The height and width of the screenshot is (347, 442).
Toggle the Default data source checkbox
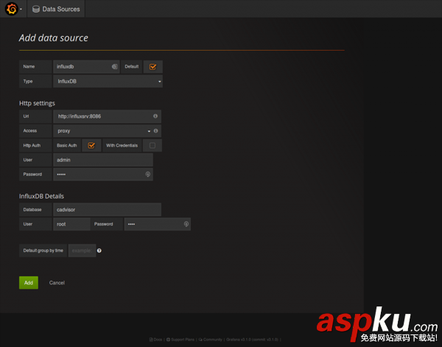(152, 67)
